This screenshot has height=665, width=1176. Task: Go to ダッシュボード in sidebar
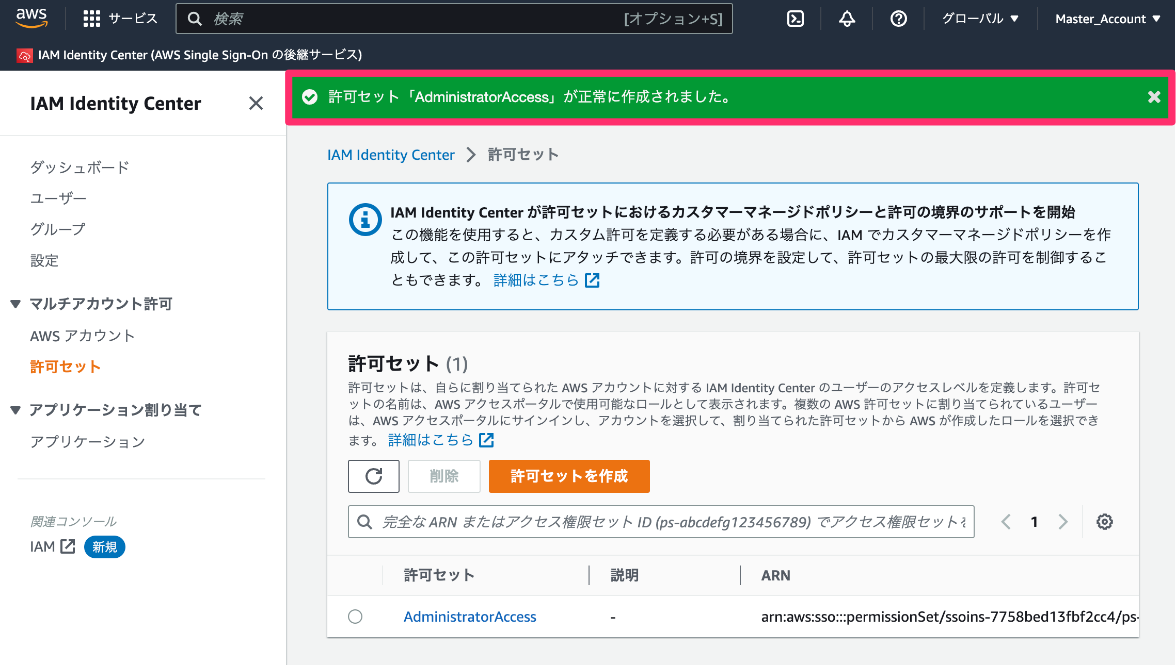click(80, 167)
